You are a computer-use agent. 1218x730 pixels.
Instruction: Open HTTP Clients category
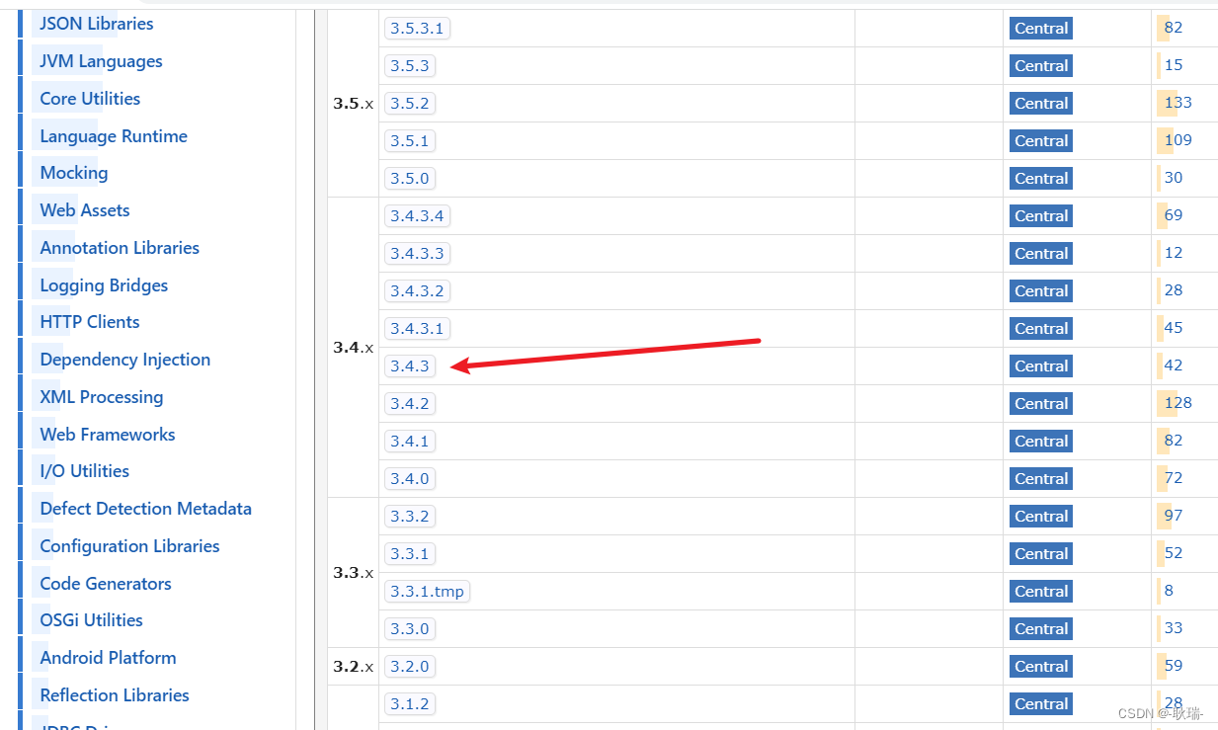(x=90, y=322)
